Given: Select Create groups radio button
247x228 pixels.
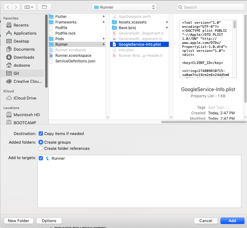Looking at the screenshot, I should (x=40, y=142).
